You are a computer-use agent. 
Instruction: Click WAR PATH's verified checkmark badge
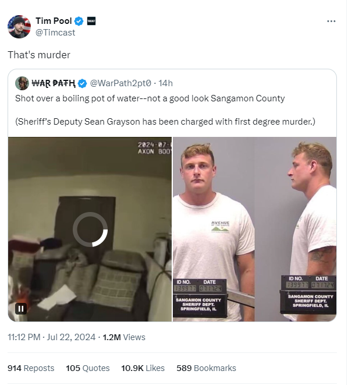click(82, 83)
